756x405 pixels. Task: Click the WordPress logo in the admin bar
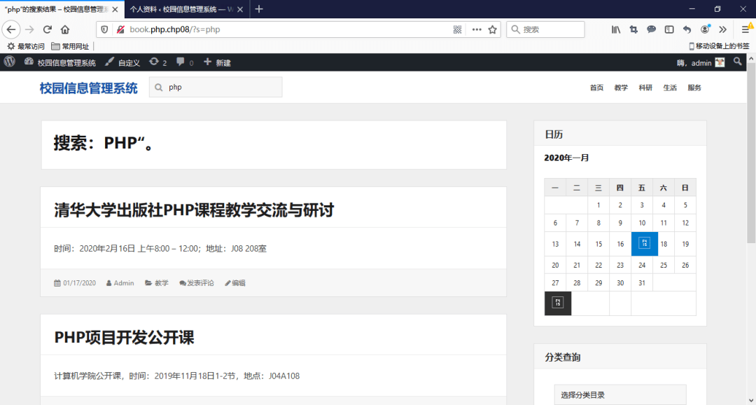[x=9, y=62]
